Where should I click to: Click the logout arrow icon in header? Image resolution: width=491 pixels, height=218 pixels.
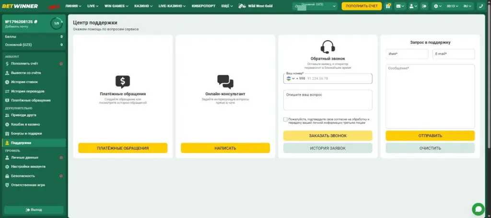pyautogui.click(x=424, y=6)
